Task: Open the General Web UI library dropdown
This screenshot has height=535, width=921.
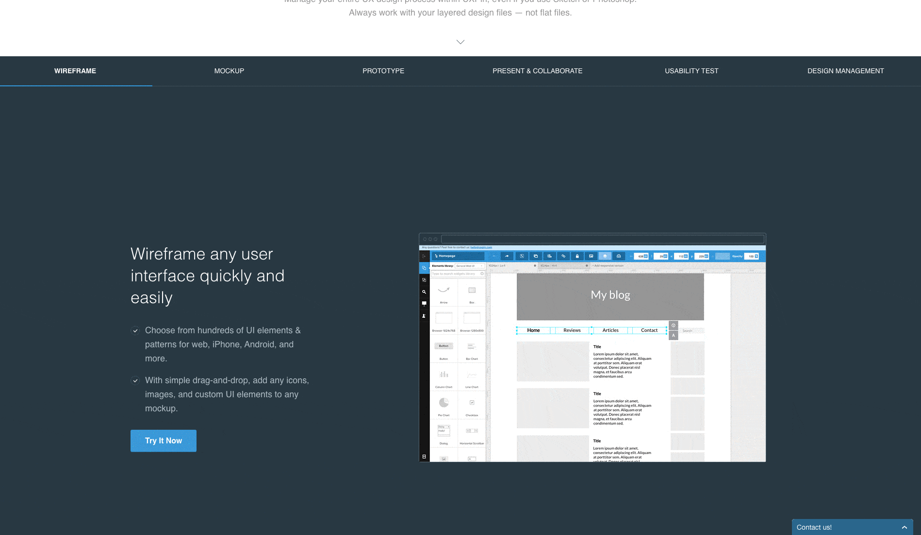Action: click(x=470, y=266)
